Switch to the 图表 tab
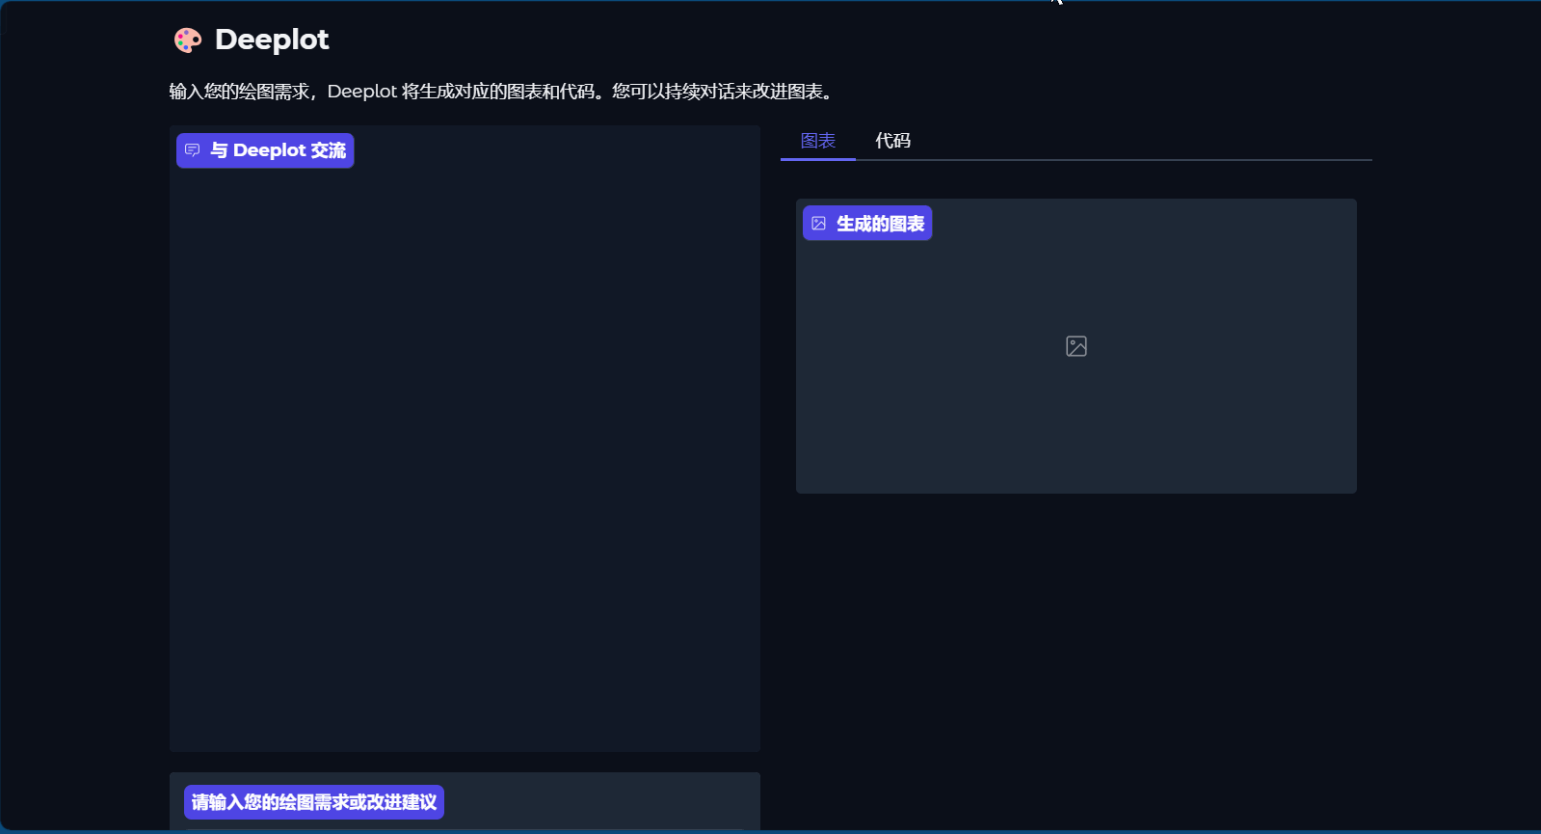This screenshot has height=834, width=1541. coord(818,141)
